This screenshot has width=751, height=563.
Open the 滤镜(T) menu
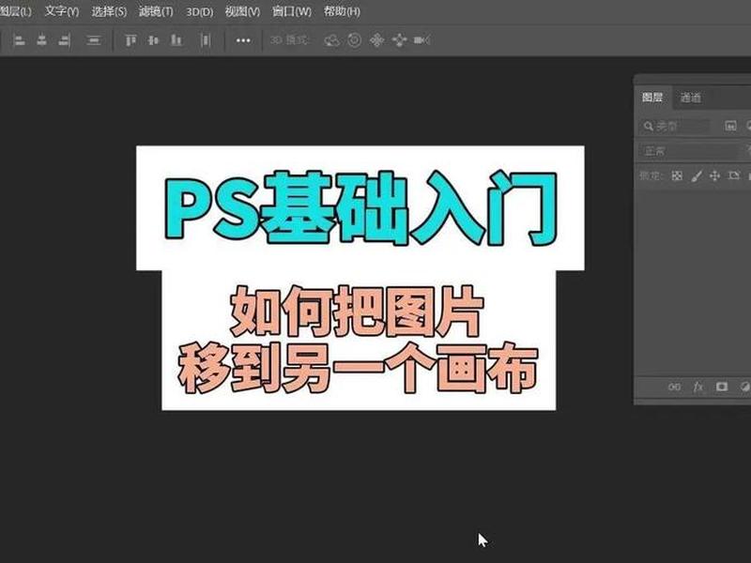coord(156,11)
